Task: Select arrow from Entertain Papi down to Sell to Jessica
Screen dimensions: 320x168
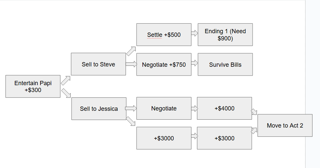Action: (66, 93)
